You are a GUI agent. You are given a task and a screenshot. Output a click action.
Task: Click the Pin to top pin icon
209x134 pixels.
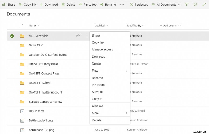[x=80, y=4]
